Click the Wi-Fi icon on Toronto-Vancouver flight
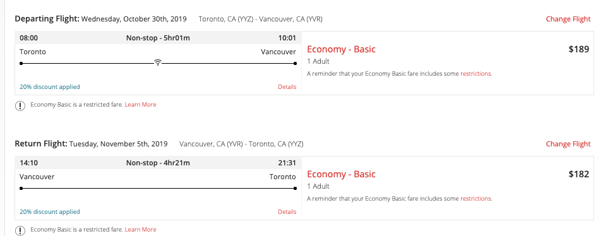Viewport: 603px width, 236px height. (x=157, y=62)
